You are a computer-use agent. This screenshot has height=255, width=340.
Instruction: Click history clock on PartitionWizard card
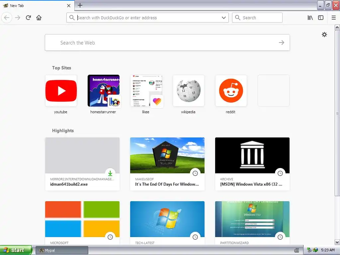coord(280,237)
